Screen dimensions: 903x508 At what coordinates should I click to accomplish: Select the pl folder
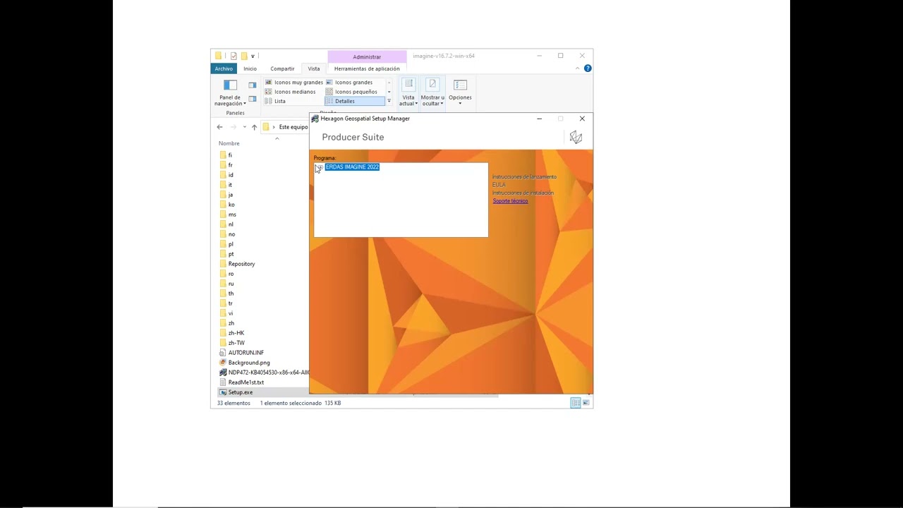[226, 244]
